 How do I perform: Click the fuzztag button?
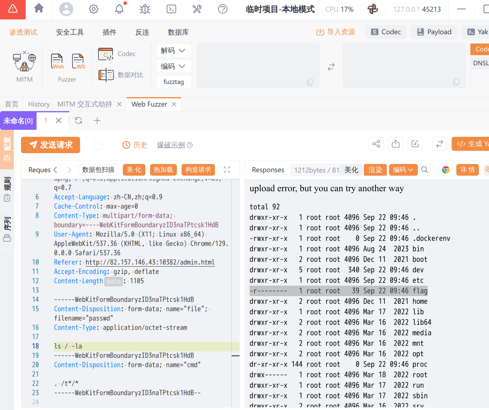pyautogui.click(x=174, y=82)
